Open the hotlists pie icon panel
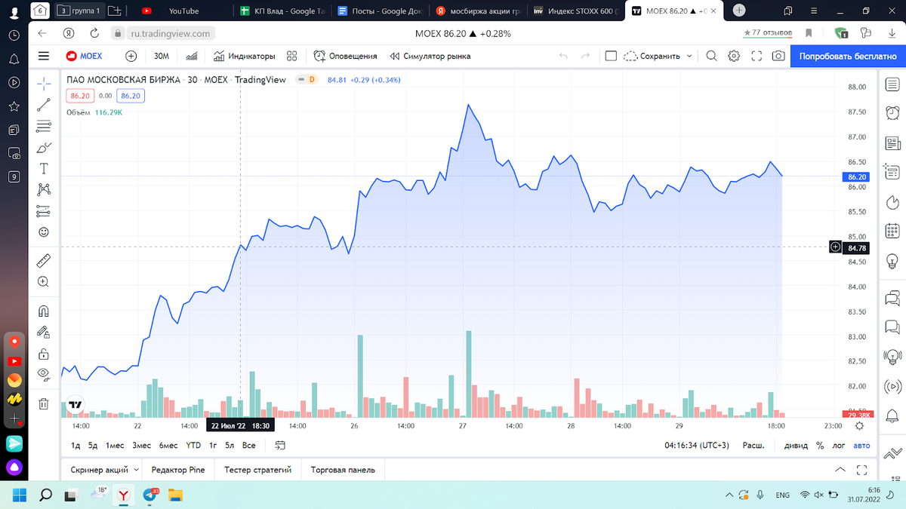The image size is (906, 509). (893, 202)
